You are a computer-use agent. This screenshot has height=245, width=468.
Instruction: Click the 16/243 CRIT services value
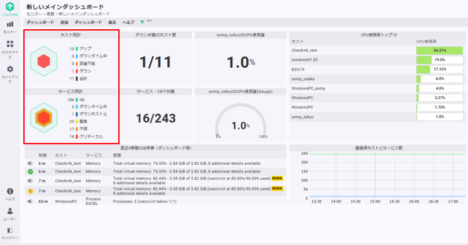pyautogui.click(x=156, y=118)
